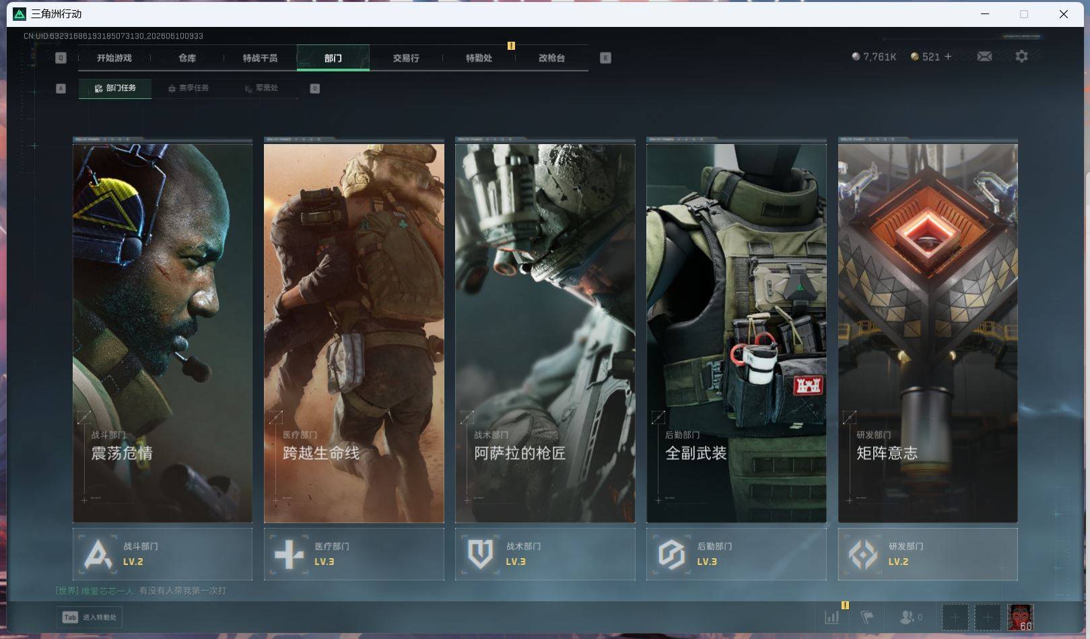
Task: Click the 三角洲行动 app logo icon
Action: point(20,14)
